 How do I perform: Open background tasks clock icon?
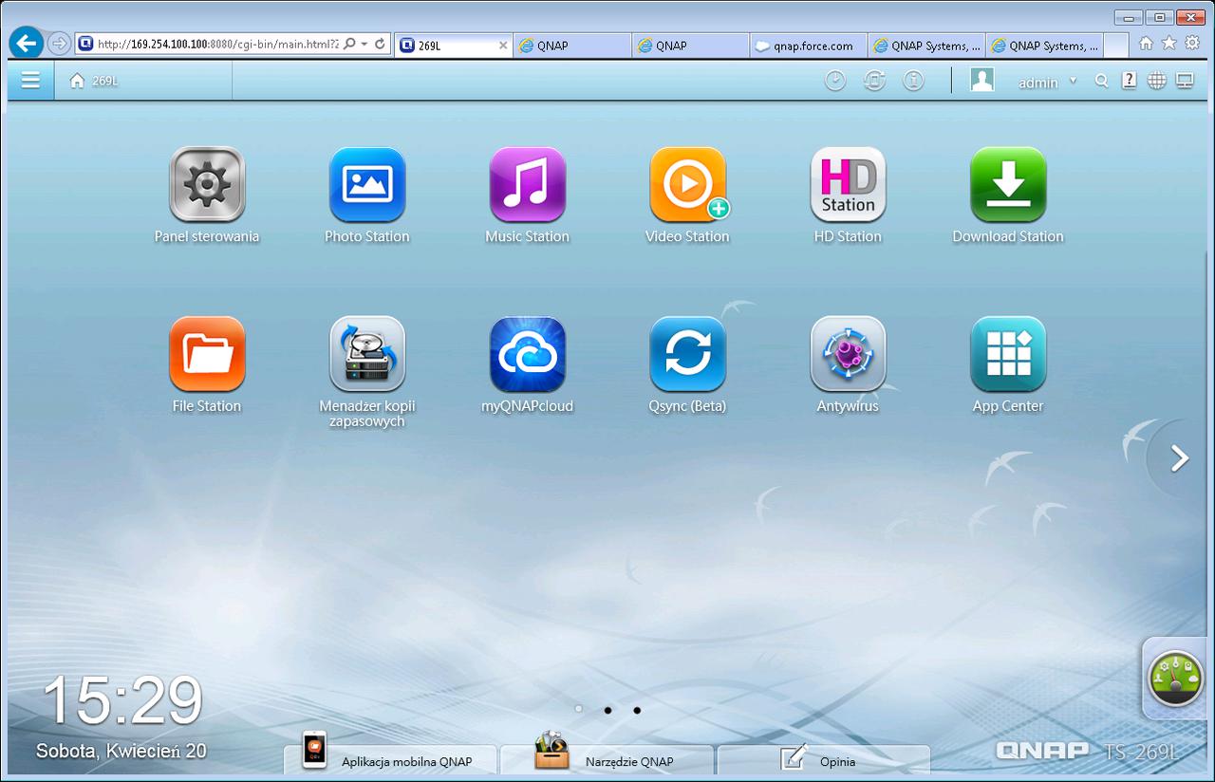pyautogui.click(x=834, y=82)
